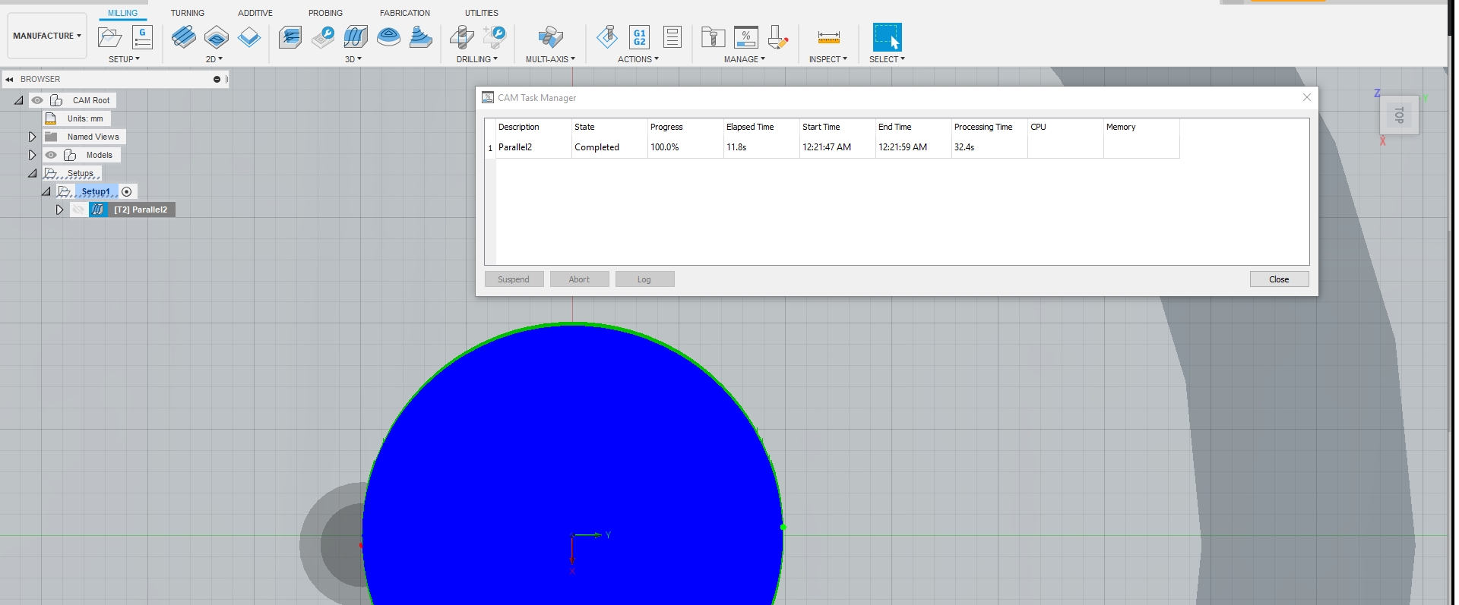1459x605 pixels.
Task: Open the Tool Library icon
Action: click(x=713, y=37)
